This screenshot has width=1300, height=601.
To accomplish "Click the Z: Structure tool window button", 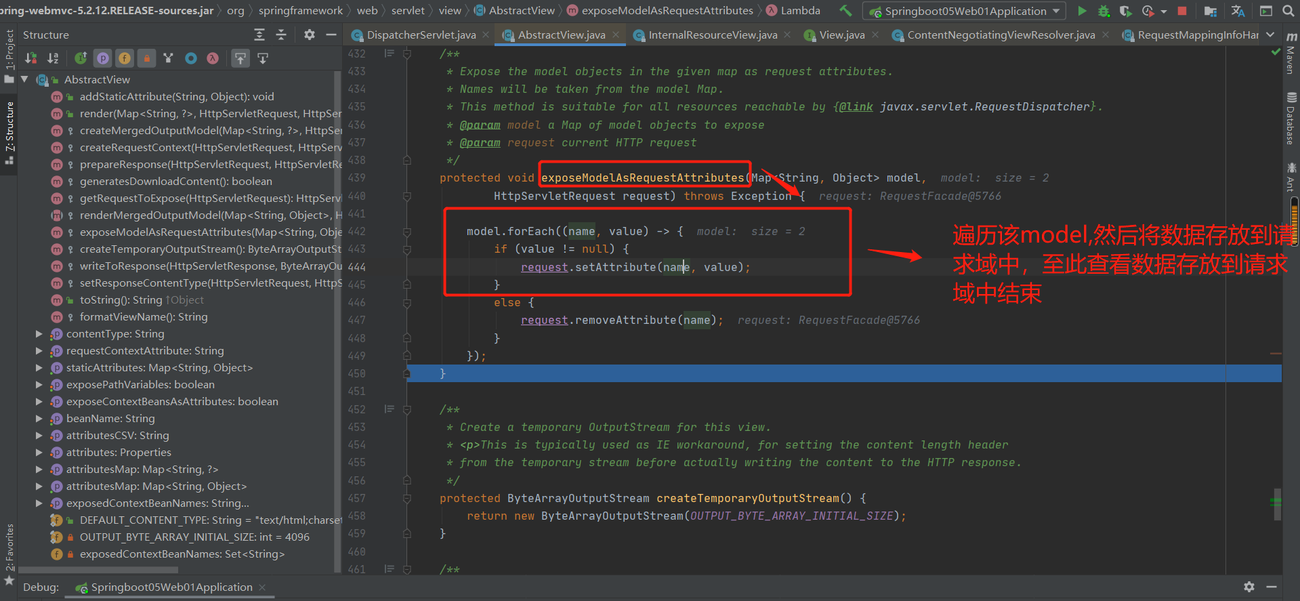I will [9, 133].
